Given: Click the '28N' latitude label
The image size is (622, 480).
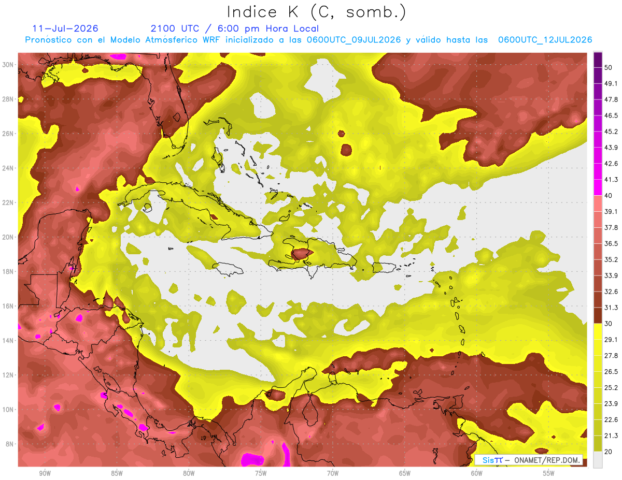Looking at the screenshot, I should coord(8,99).
